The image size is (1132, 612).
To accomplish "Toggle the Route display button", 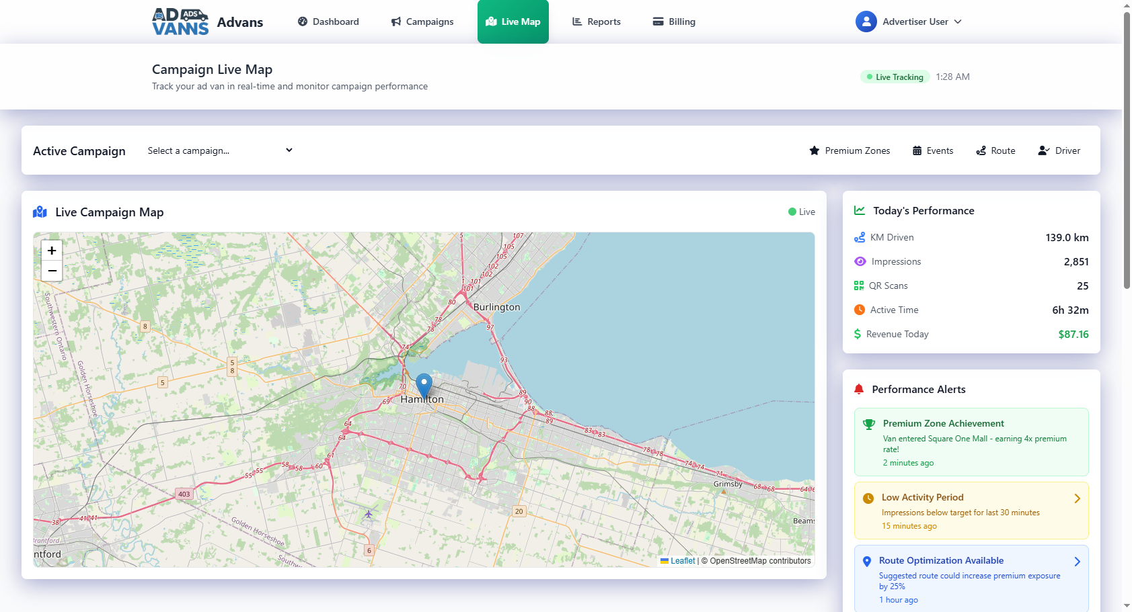I will click(x=995, y=151).
